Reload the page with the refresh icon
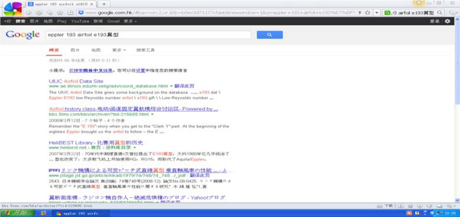The width and height of the screenshot is (460, 217). (x=39, y=13)
